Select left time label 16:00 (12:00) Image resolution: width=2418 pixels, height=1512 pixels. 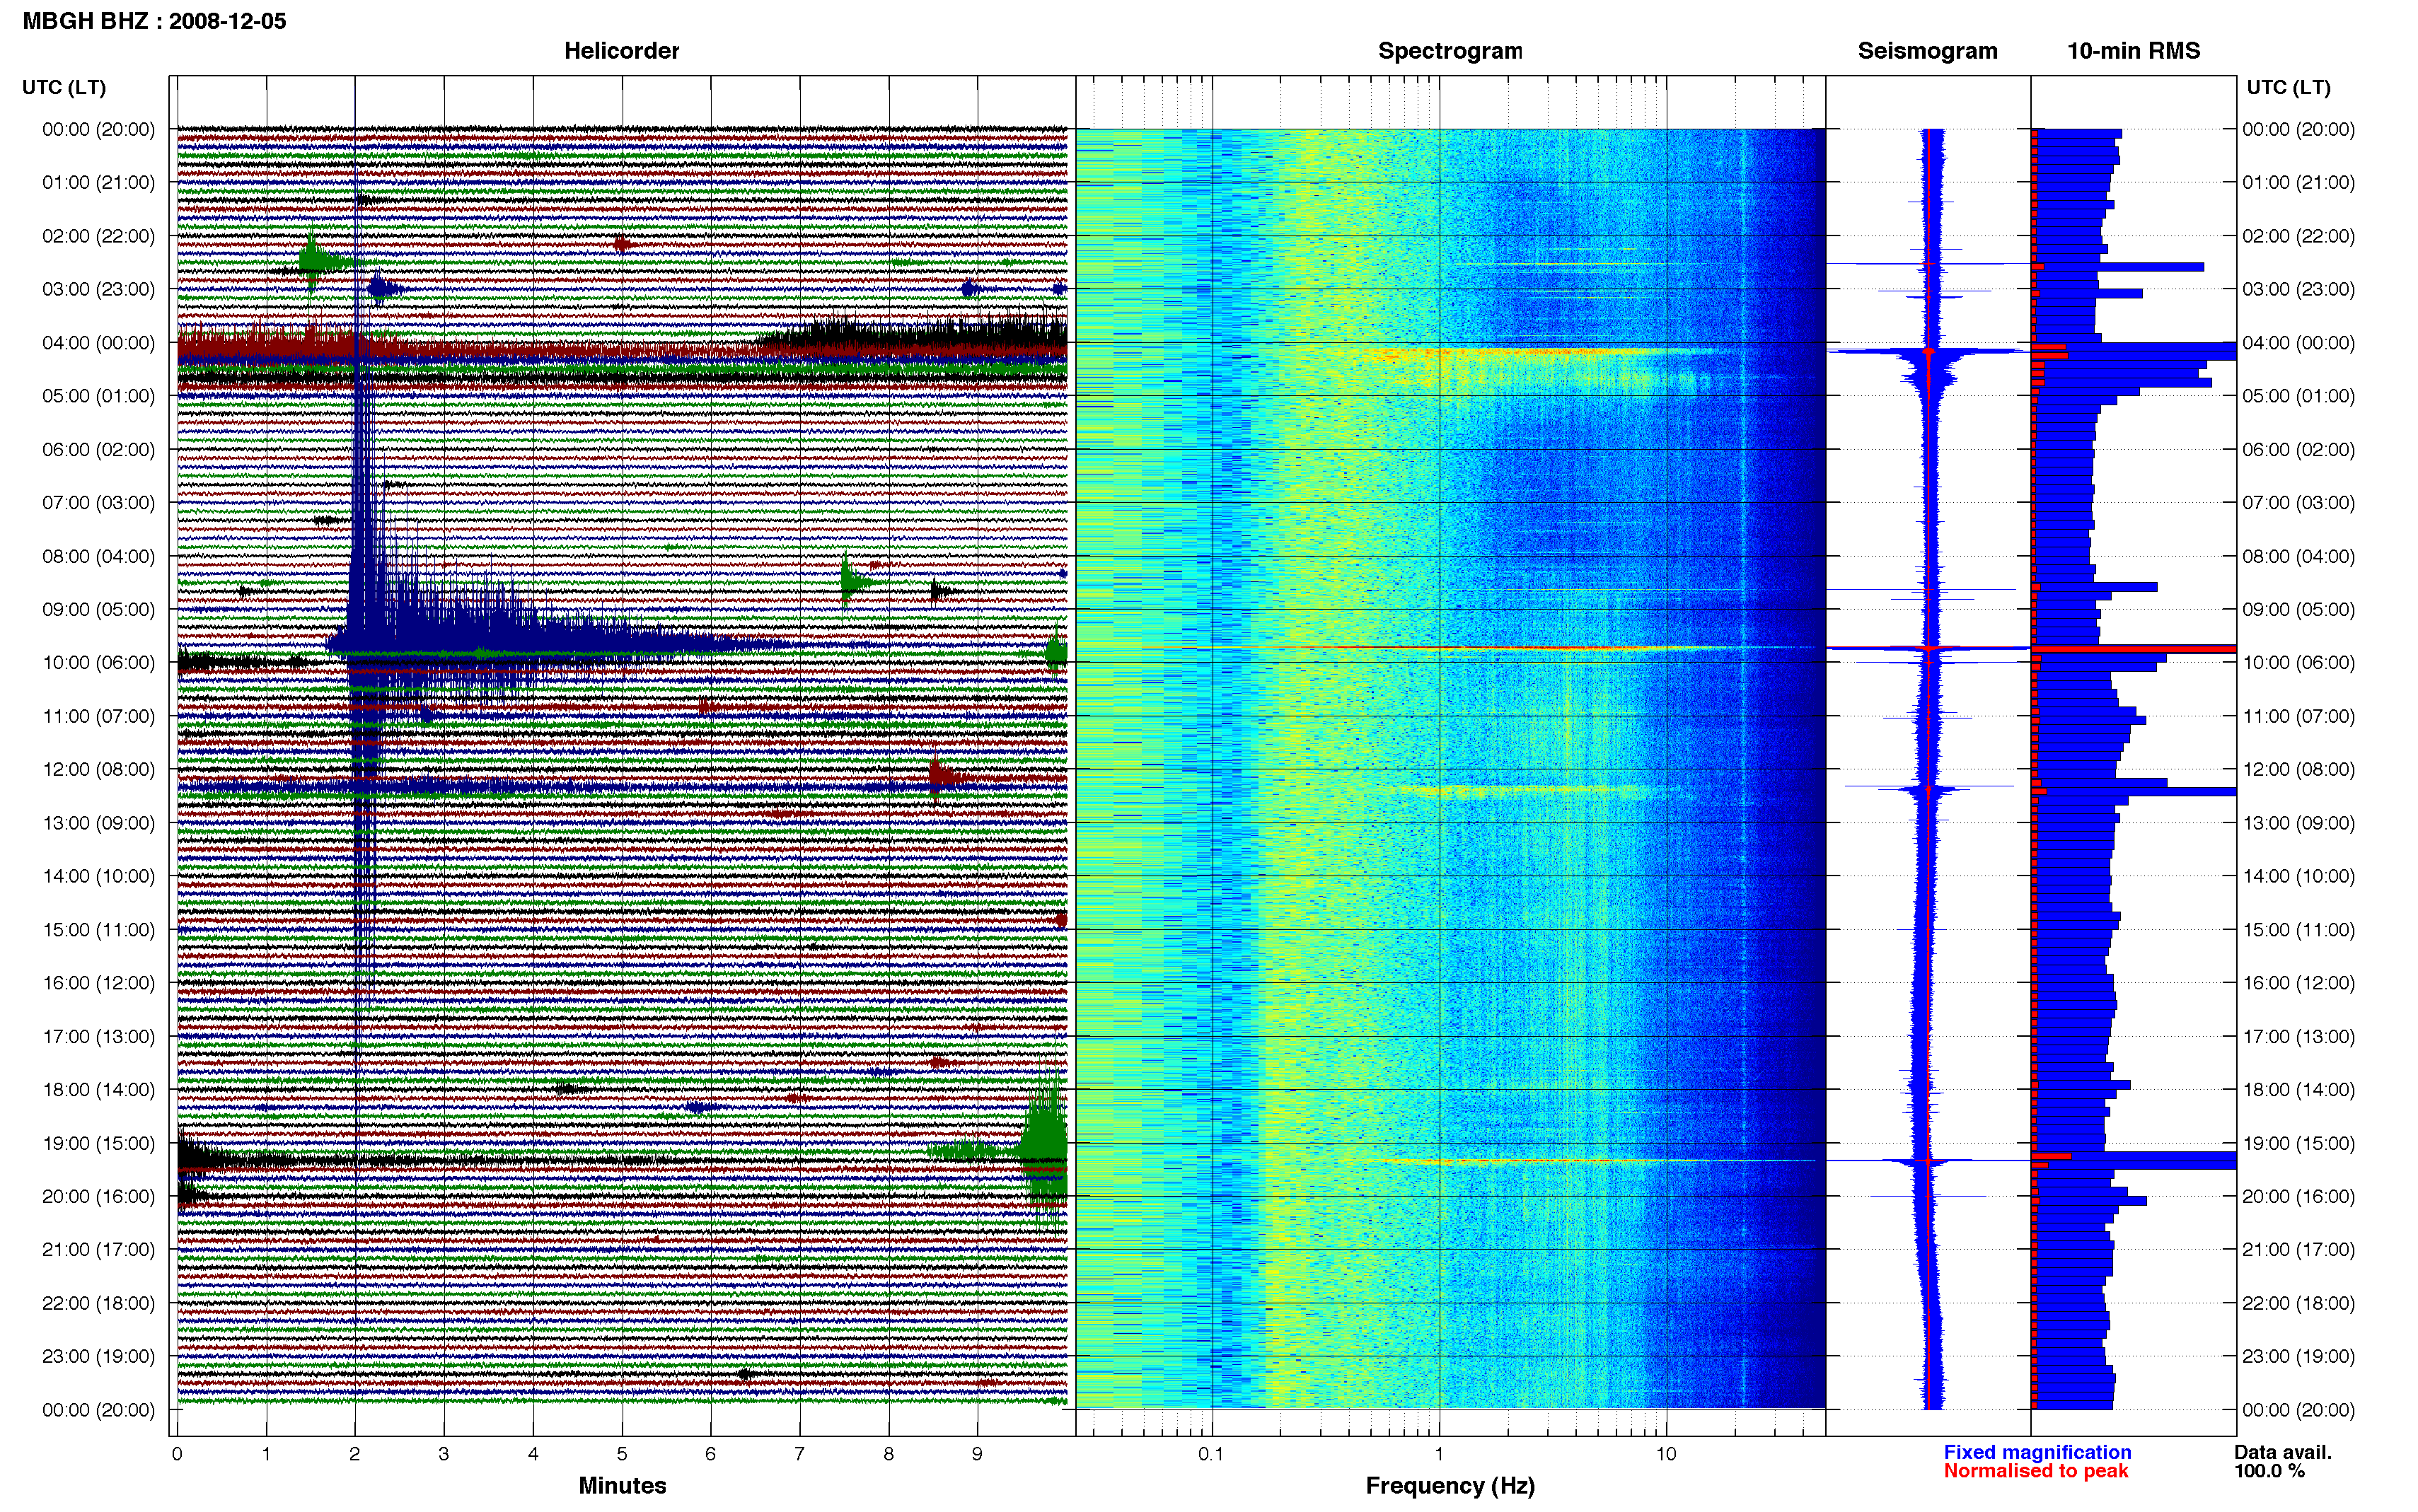(98, 983)
